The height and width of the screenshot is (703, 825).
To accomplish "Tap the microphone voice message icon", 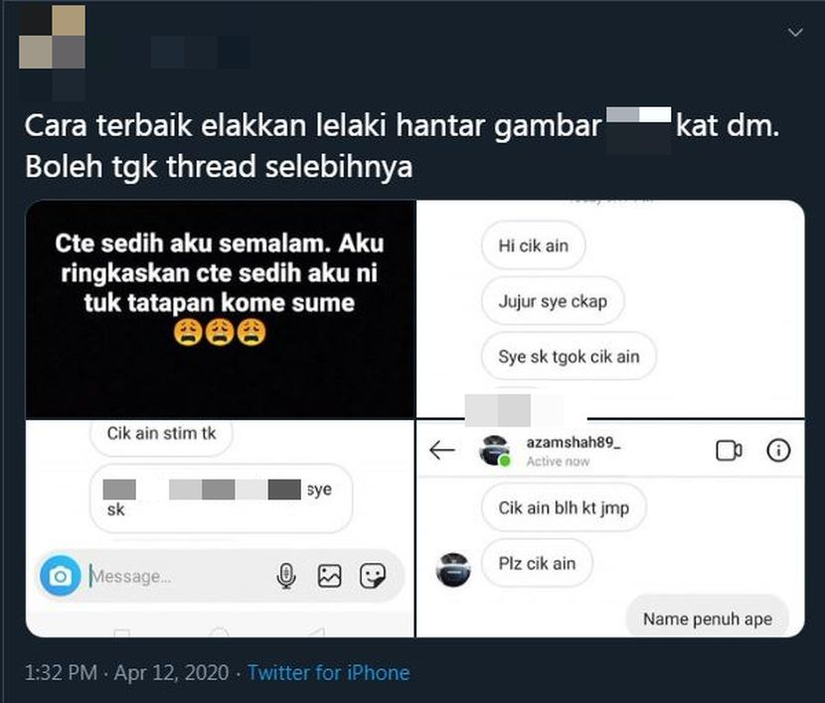I will click(285, 576).
